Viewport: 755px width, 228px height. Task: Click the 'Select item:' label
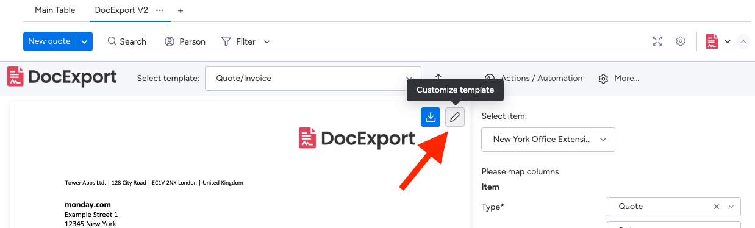[504, 116]
